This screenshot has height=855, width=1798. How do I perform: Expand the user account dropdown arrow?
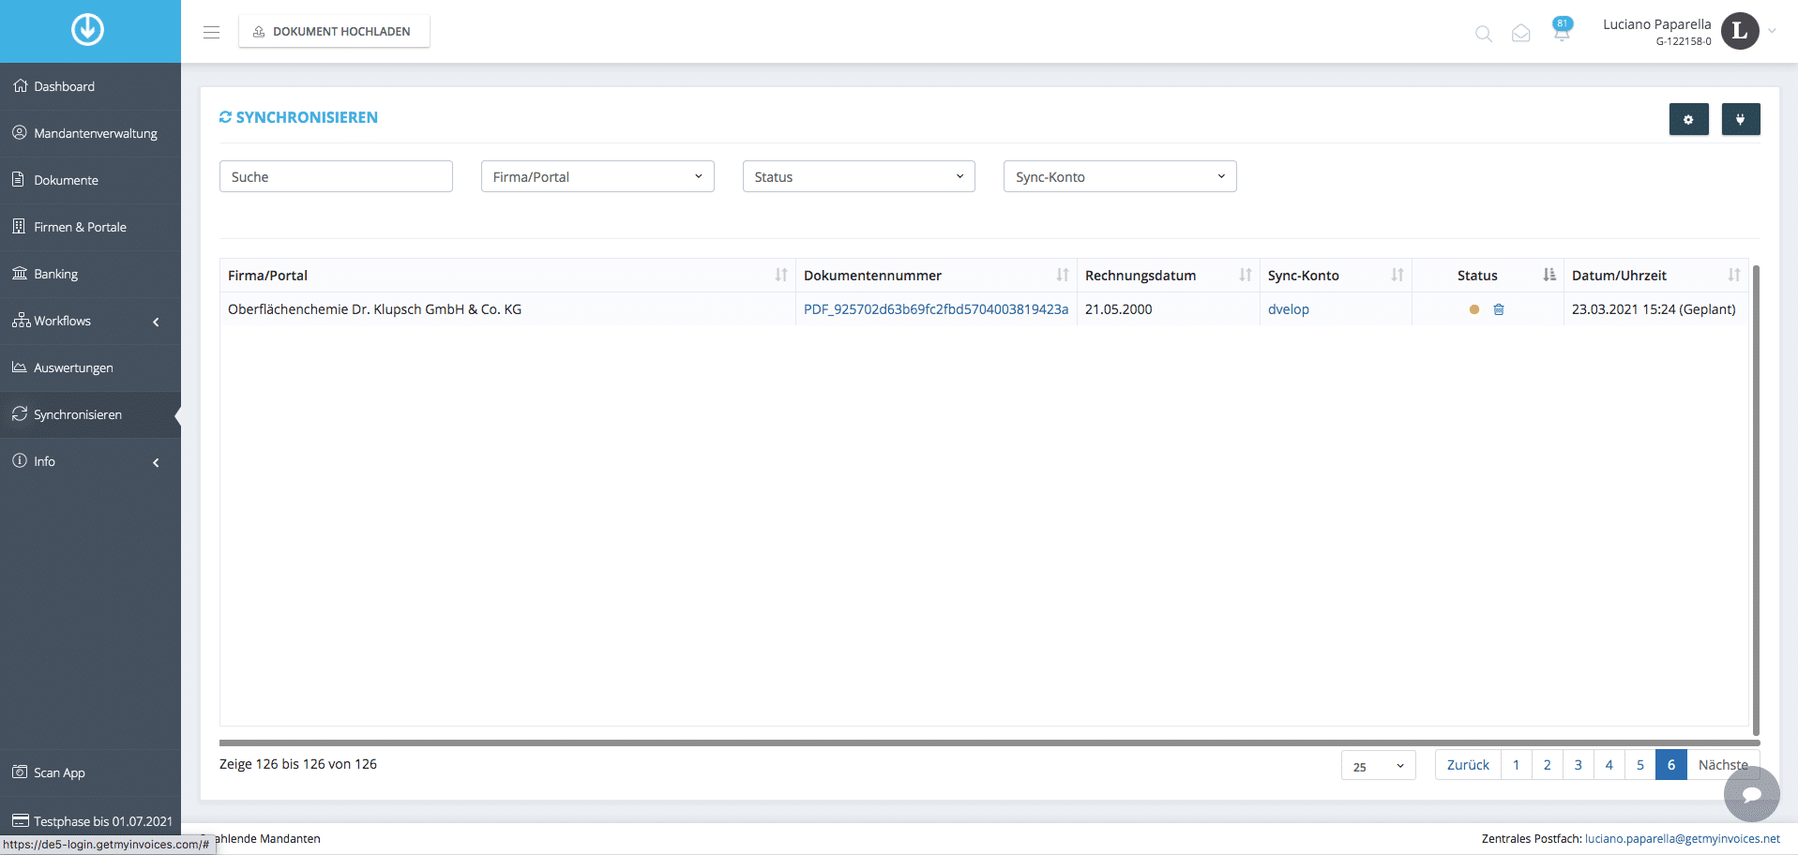(1772, 31)
